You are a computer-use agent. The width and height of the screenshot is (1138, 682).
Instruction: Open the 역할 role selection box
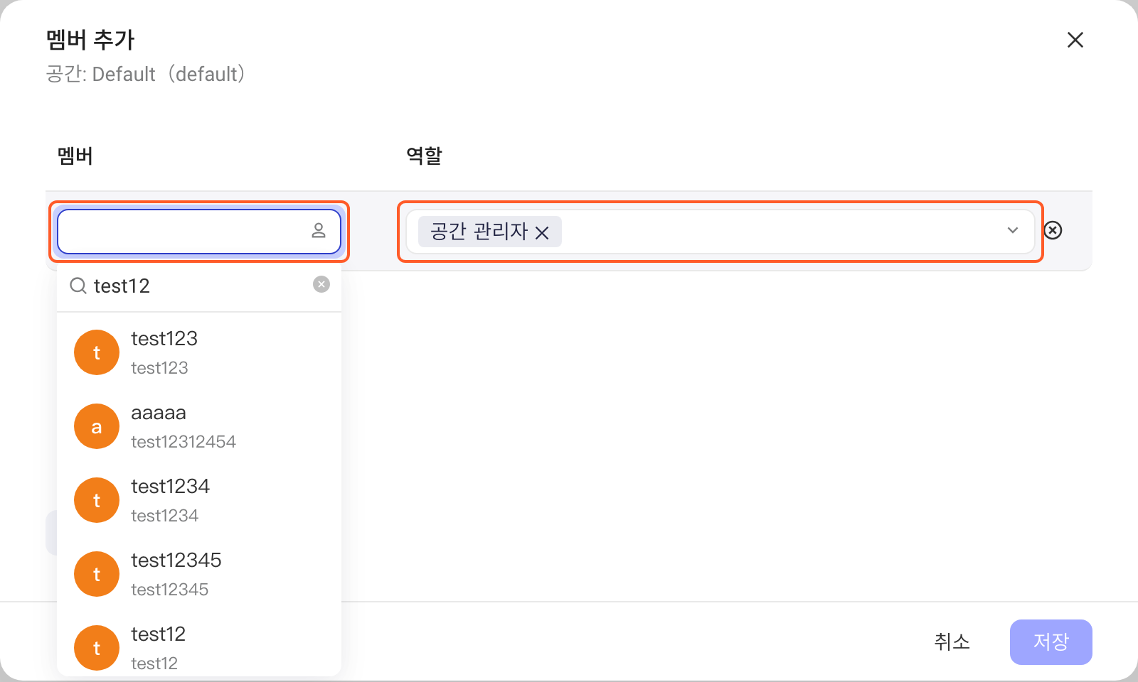[x=720, y=232]
